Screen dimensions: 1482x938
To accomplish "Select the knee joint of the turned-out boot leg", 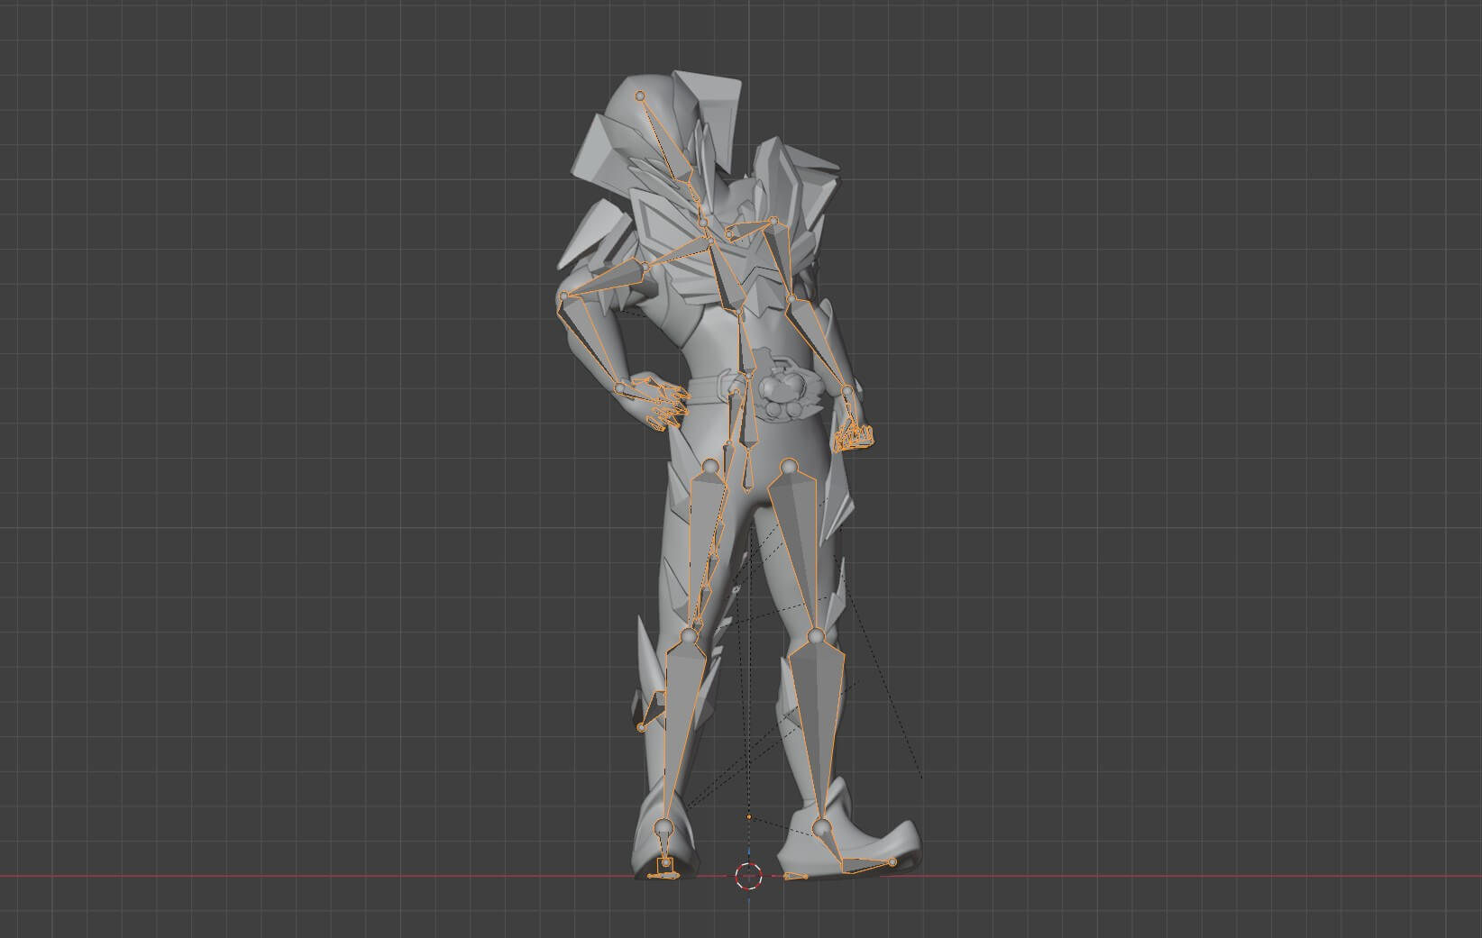I will coord(816,637).
